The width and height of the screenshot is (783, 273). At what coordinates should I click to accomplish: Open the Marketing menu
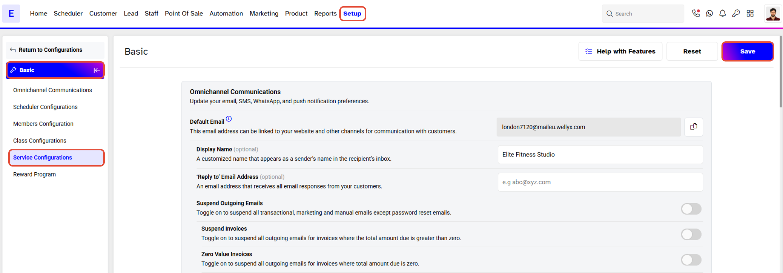tap(264, 13)
